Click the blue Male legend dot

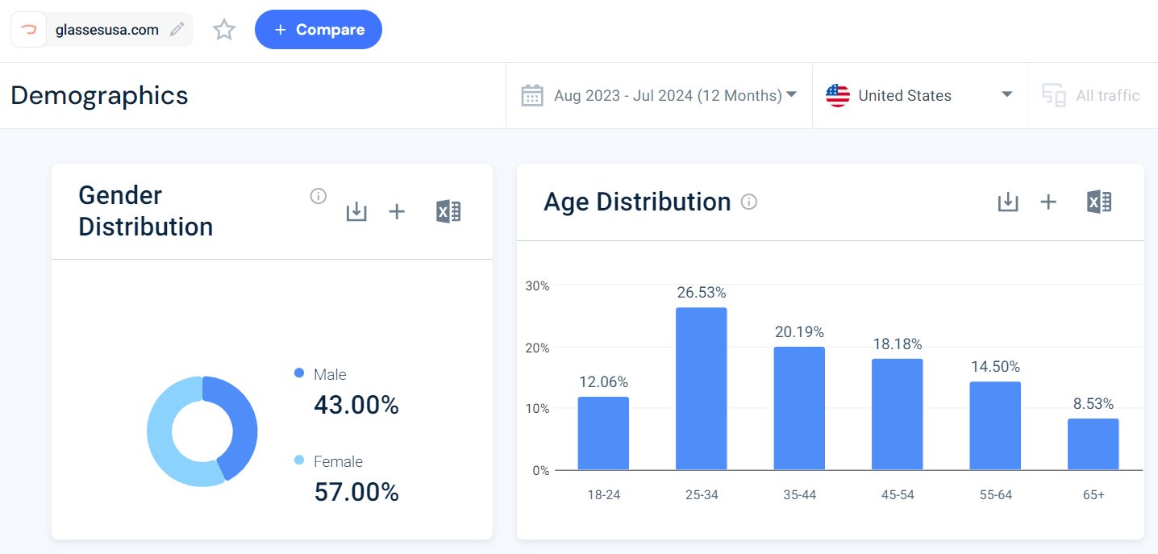tap(298, 373)
